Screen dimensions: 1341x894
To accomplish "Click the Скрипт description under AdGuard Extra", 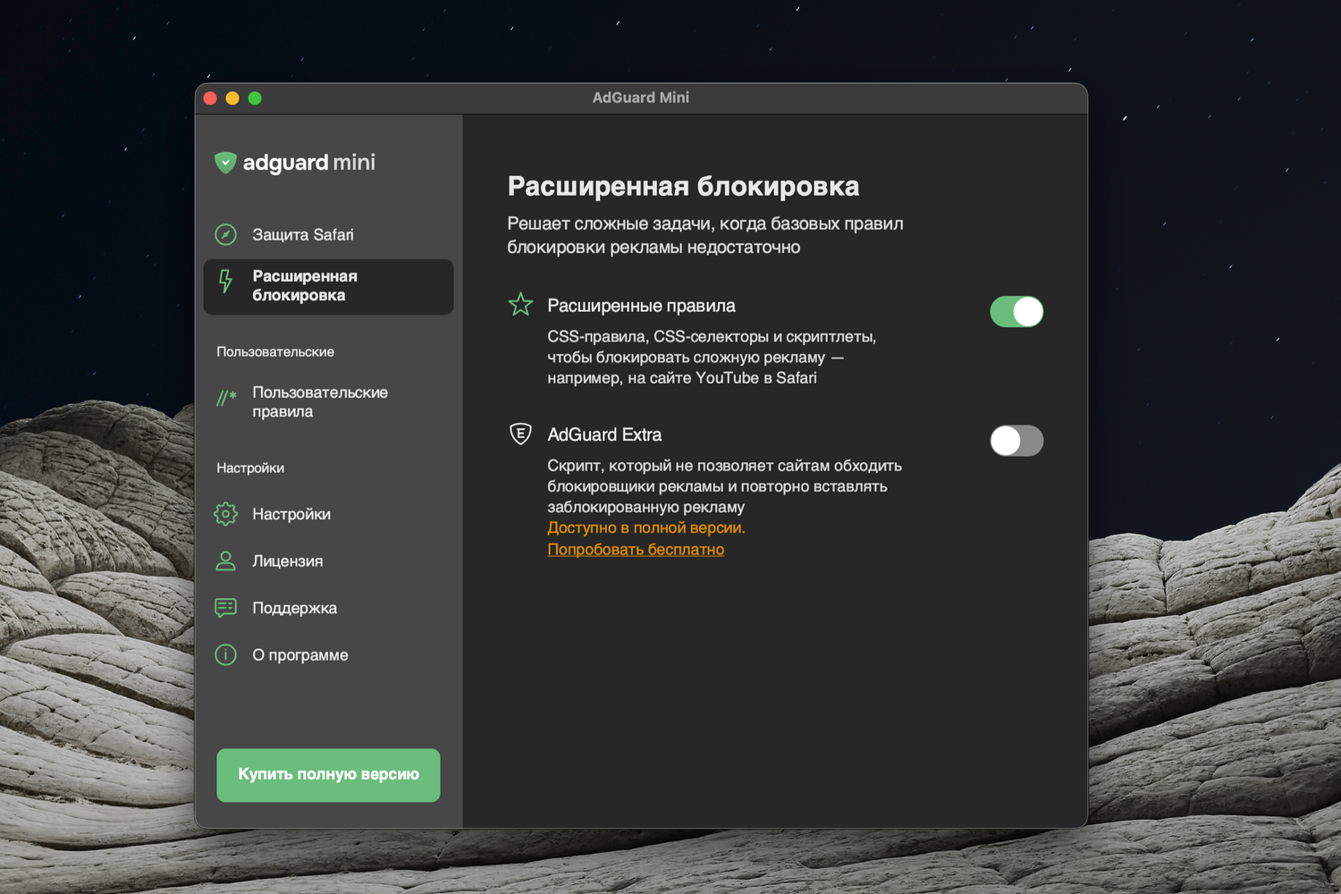I will (724, 486).
